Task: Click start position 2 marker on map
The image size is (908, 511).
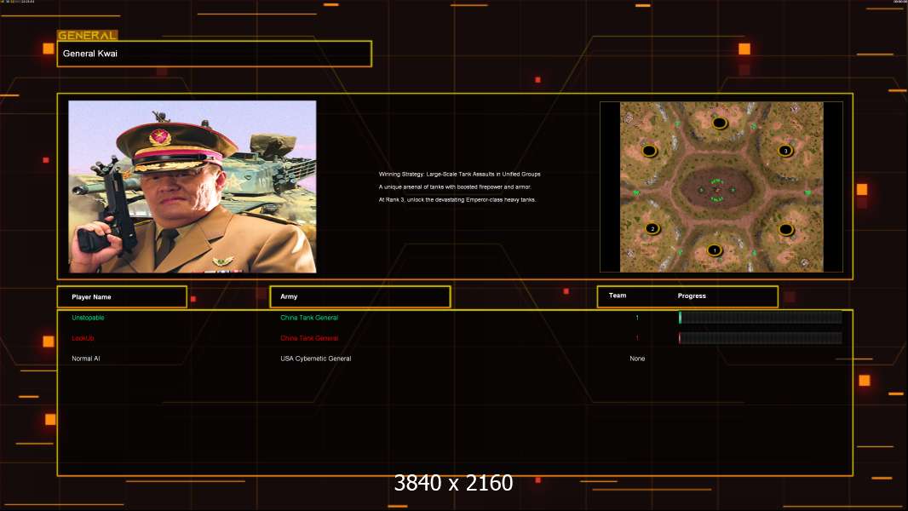Action: (652, 228)
